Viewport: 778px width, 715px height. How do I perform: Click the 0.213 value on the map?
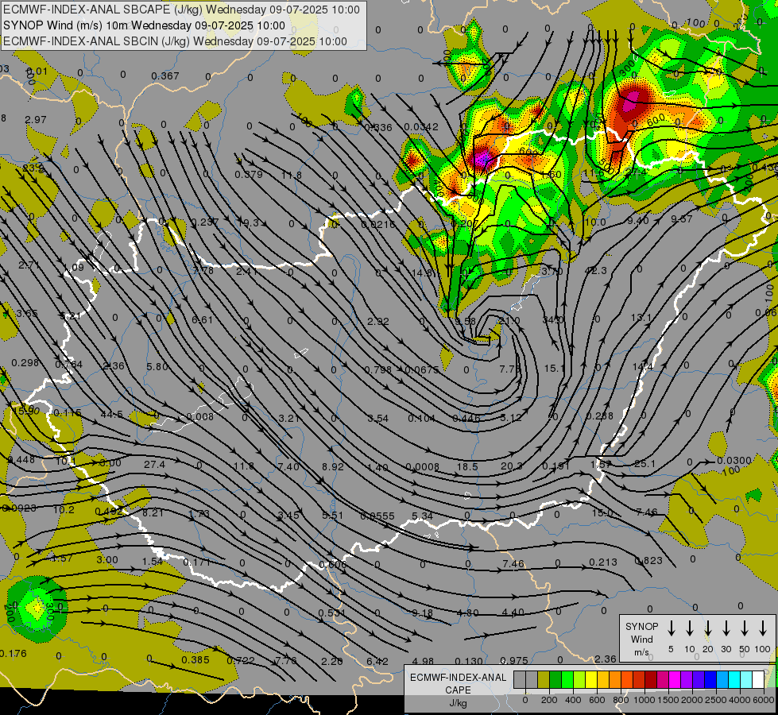[x=603, y=562]
